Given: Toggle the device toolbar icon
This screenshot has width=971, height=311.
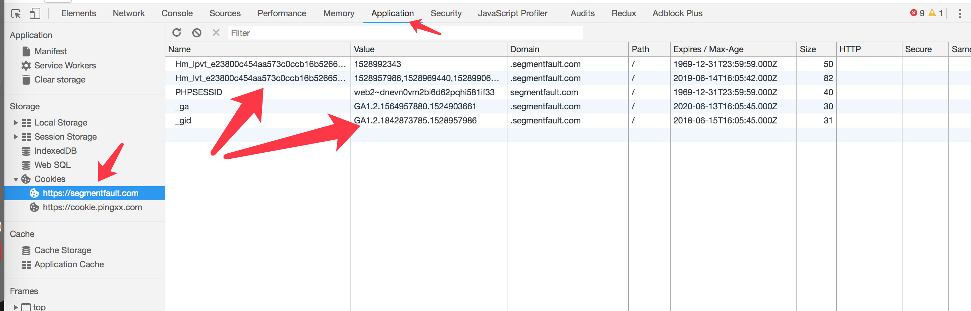Looking at the screenshot, I should (x=35, y=13).
